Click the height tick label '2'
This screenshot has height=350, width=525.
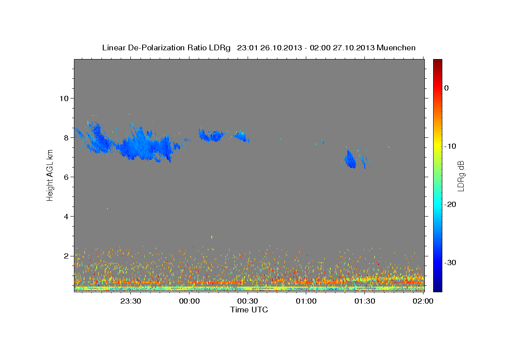[x=66, y=255]
